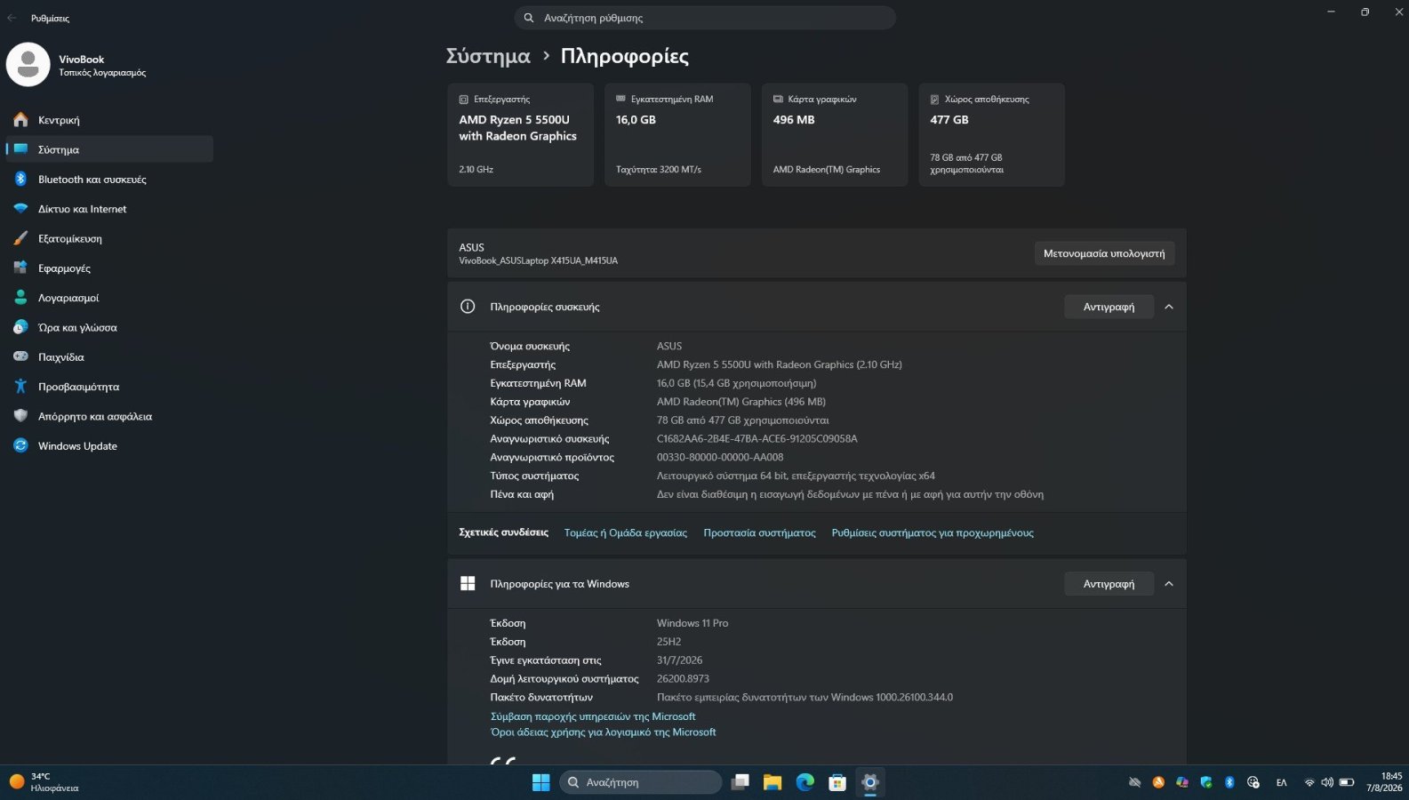
Task: Click Μετονομασία υπολογιστή button
Action: click(x=1104, y=253)
